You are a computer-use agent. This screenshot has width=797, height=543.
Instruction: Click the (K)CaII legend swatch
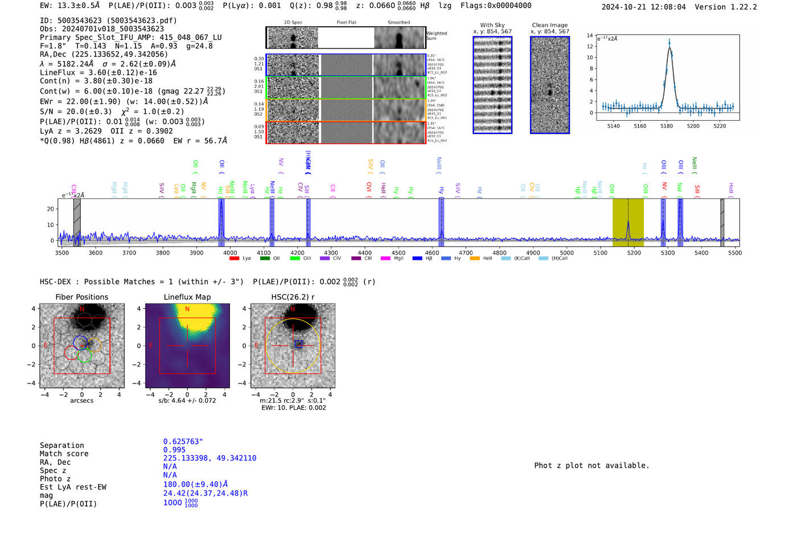(506, 258)
